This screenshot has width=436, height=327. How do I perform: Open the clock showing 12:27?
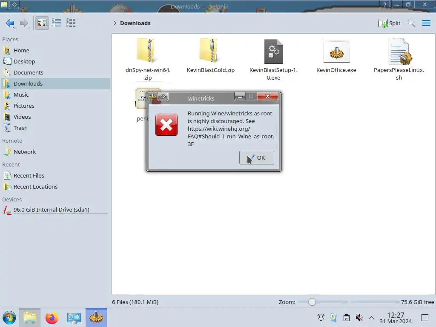396,318
